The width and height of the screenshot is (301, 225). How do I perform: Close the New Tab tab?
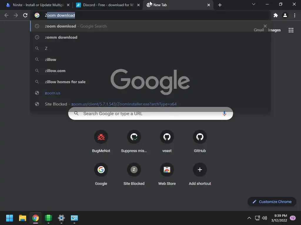pyautogui.click(x=209, y=5)
